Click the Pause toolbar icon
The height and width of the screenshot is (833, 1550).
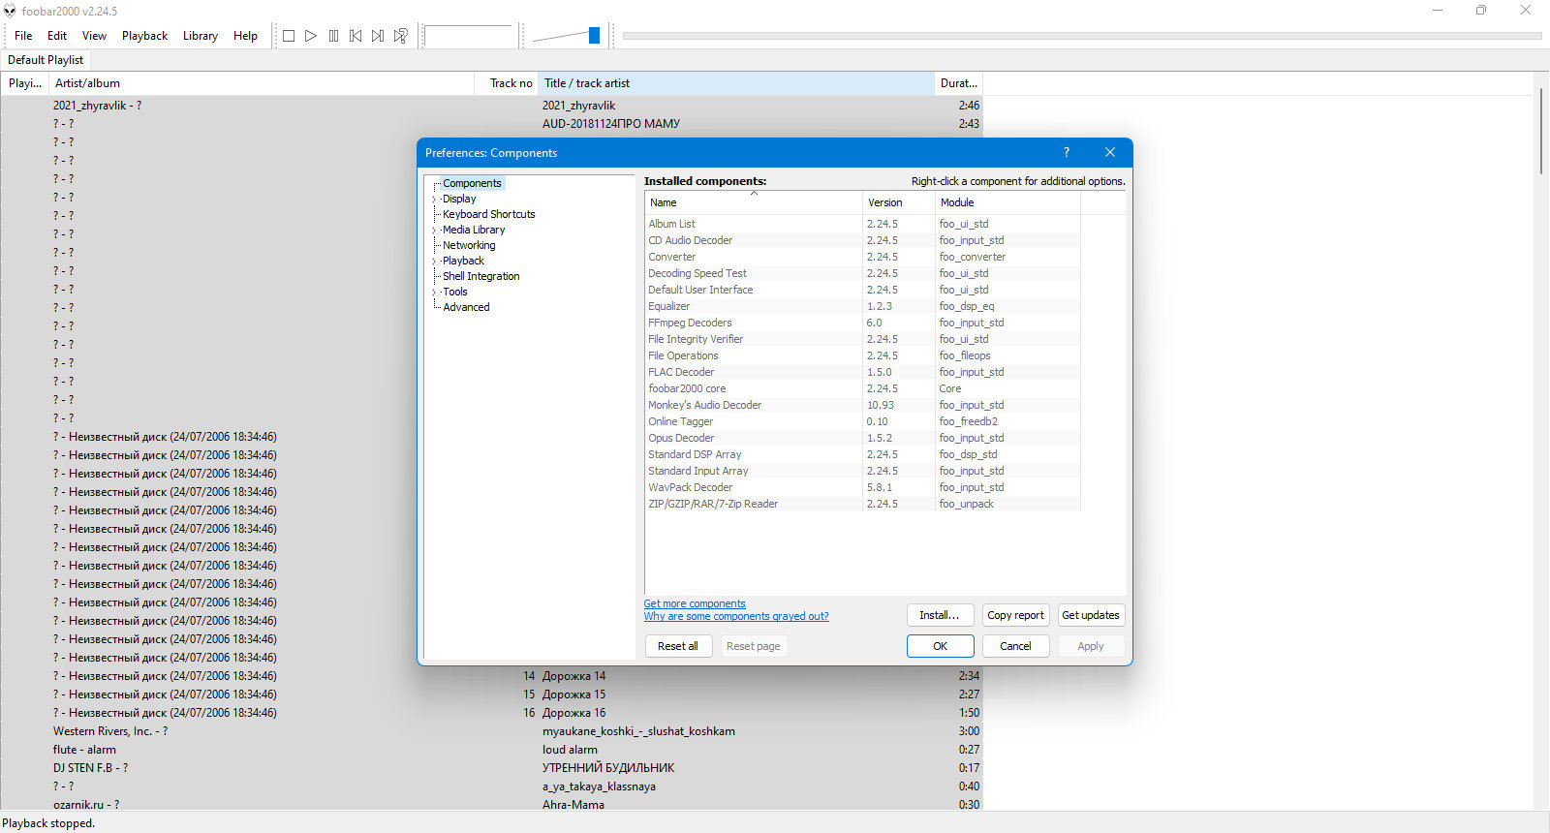(x=333, y=36)
